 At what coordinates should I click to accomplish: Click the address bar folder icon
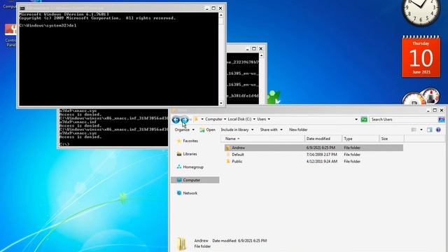pyautogui.click(x=196, y=119)
